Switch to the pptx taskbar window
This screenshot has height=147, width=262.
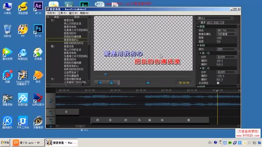tap(28, 143)
